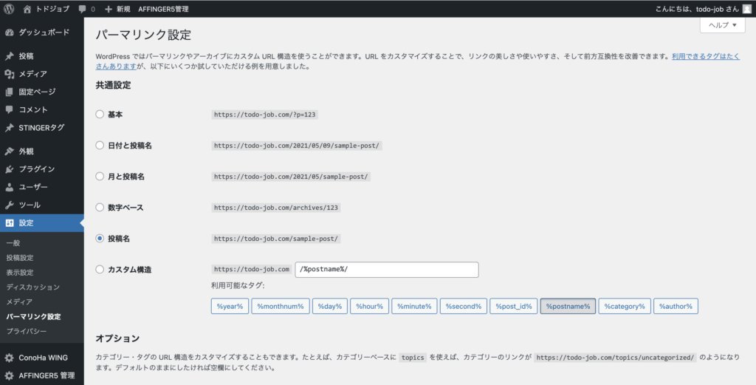Click the AFFINGER5管理 admin bar item

[x=163, y=9]
